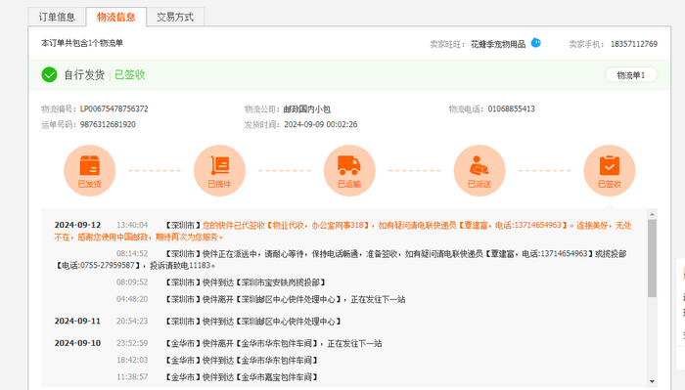Click the 已揽件 cart step icon
Viewport: 685px width, 390px height.
[219, 171]
